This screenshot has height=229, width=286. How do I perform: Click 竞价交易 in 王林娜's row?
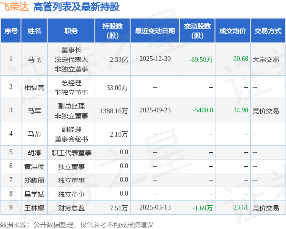coord(266,208)
